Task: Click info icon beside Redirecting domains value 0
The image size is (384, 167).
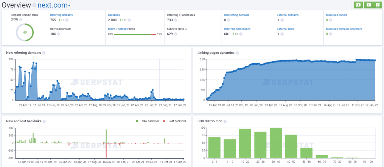Action: (x=229, y=20)
